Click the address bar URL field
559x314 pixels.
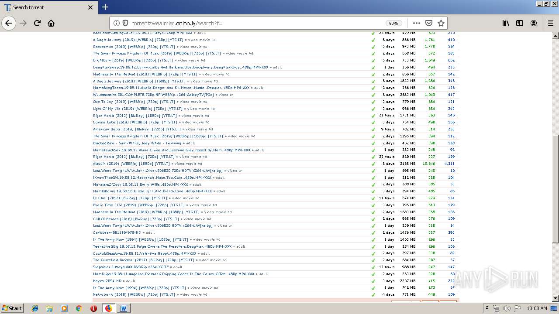point(258,23)
